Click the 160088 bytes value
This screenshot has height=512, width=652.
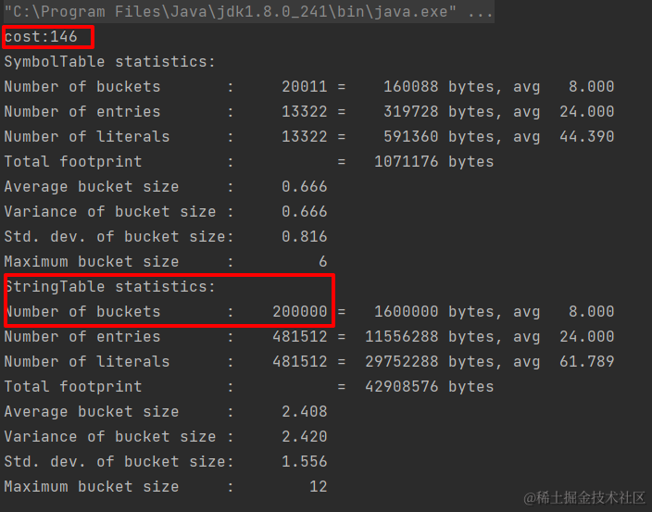click(x=410, y=87)
